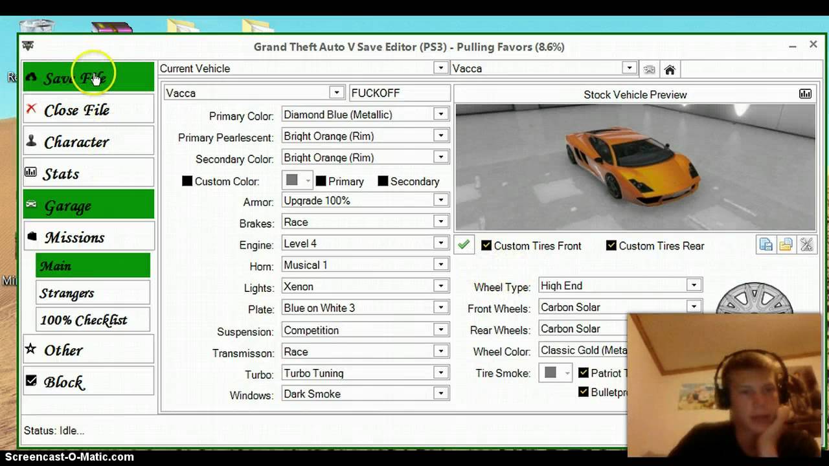
Task: Open the Plate style dropdown
Action: 440,307
